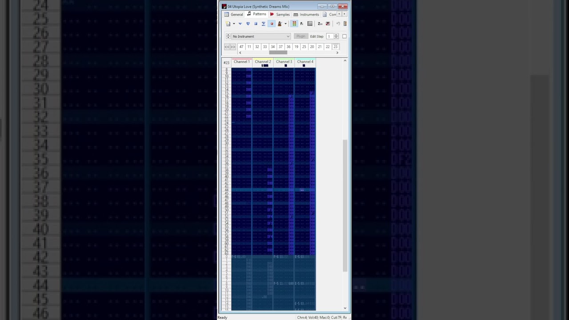The height and width of the screenshot is (320, 569).
Task: Select order 20 in the sequence list
Action: [312, 47]
